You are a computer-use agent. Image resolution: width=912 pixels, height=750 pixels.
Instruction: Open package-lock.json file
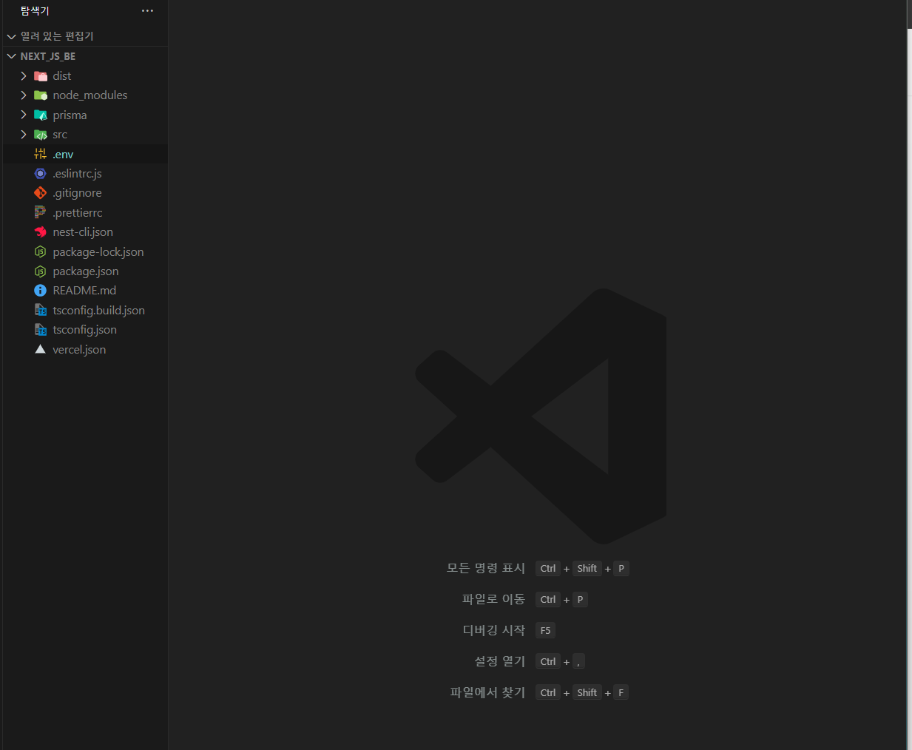coord(85,251)
